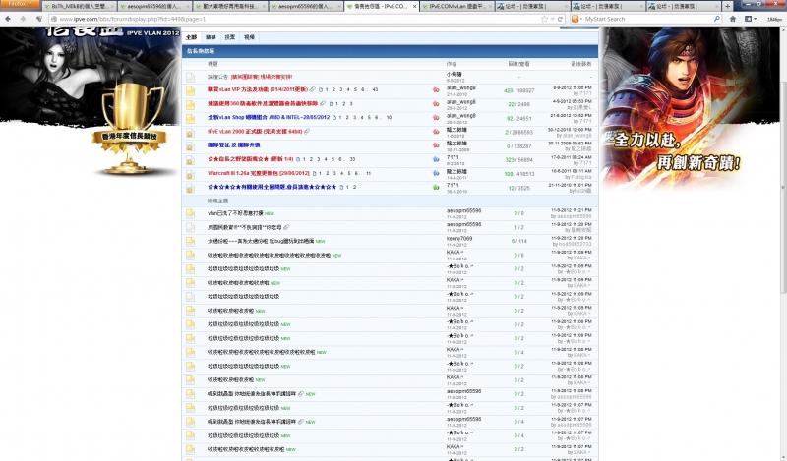
Task: Show the 視頻 forum filter tab
Action: coord(248,36)
